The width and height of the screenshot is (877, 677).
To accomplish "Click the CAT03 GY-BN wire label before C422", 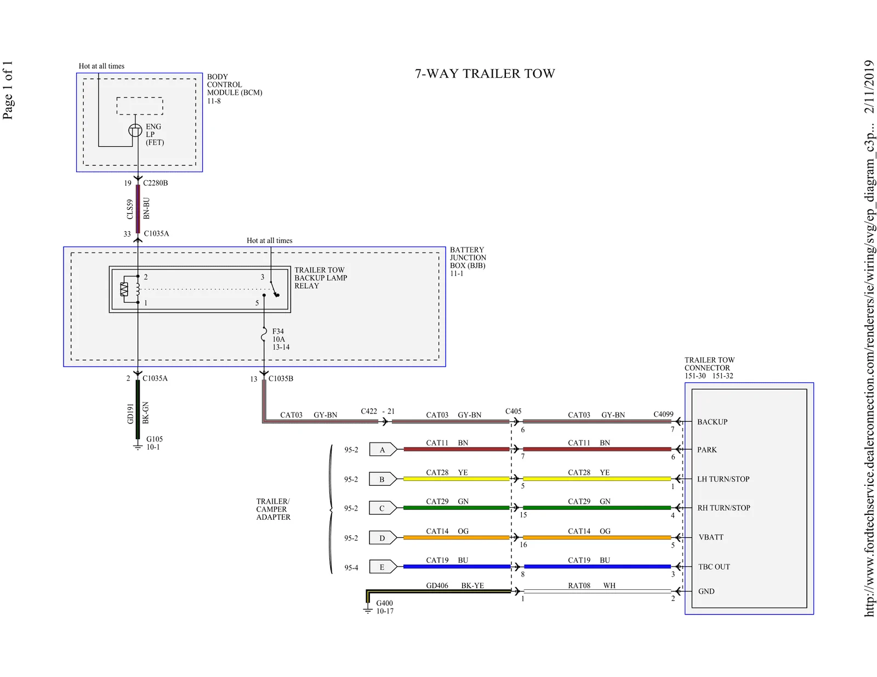I will [x=309, y=415].
